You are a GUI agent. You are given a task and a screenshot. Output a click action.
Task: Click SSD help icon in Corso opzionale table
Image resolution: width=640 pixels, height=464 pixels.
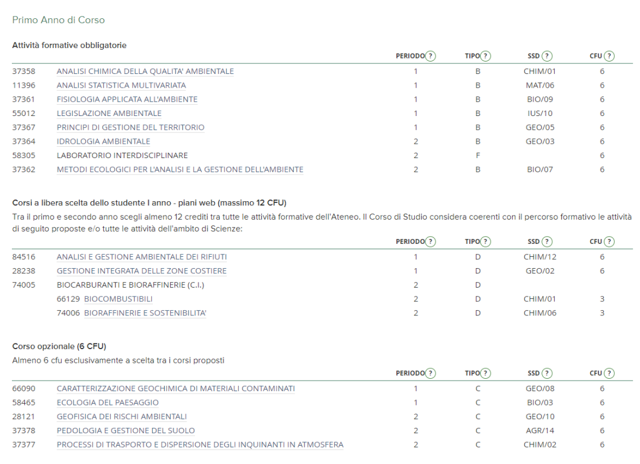(547, 373)
